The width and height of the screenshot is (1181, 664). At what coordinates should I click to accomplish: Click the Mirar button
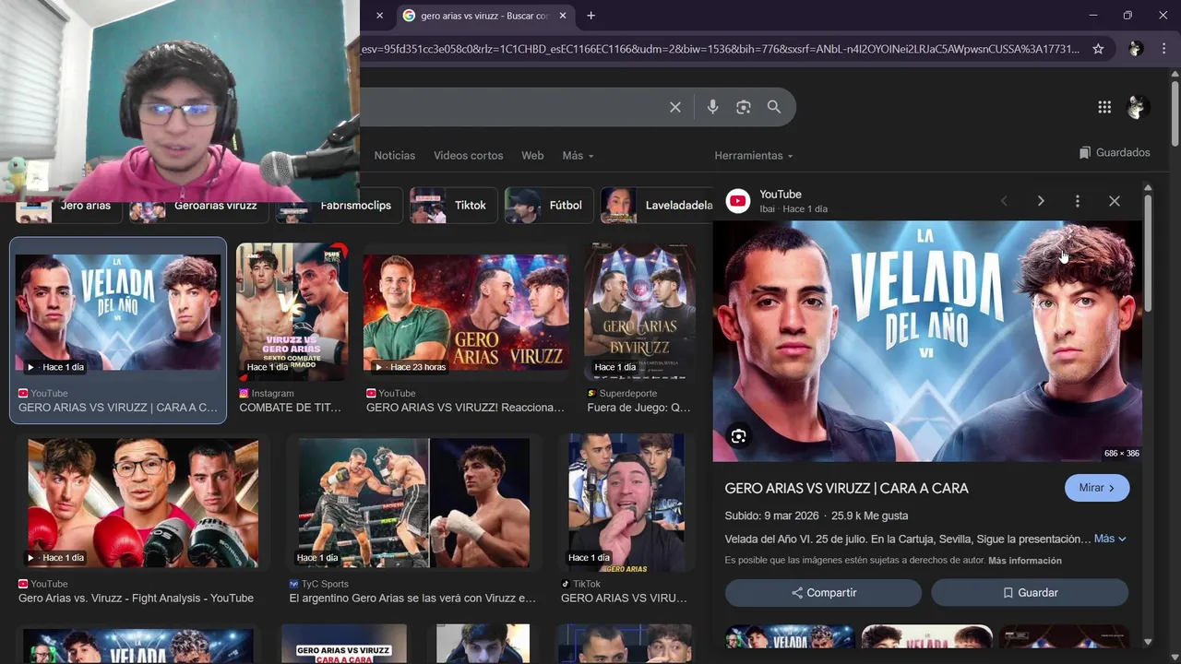click(1097, 488)
